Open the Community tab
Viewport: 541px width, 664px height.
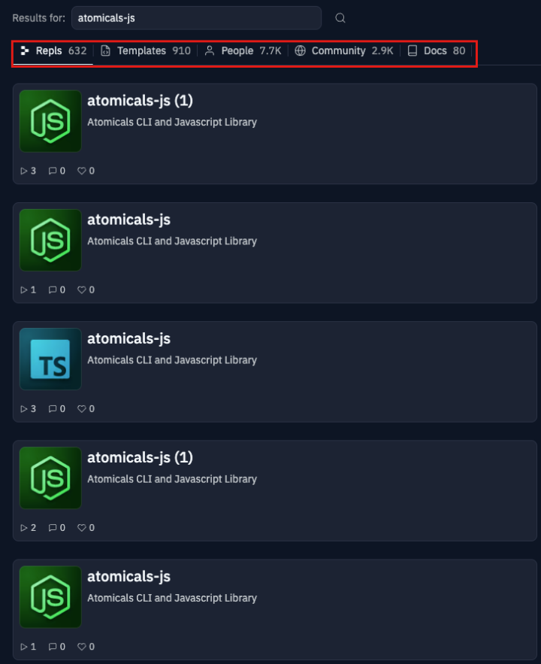tap(344, 51)
